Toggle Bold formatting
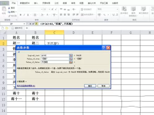The height and width of the screenshot is (115, 154). point(21,15)
